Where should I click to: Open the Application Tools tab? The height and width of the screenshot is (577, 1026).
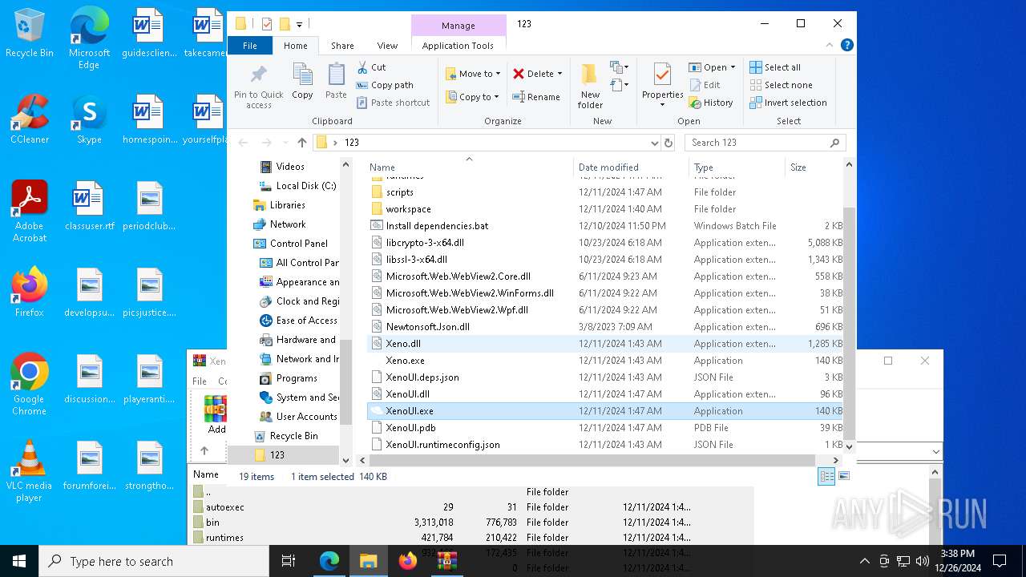coord(458,46)
